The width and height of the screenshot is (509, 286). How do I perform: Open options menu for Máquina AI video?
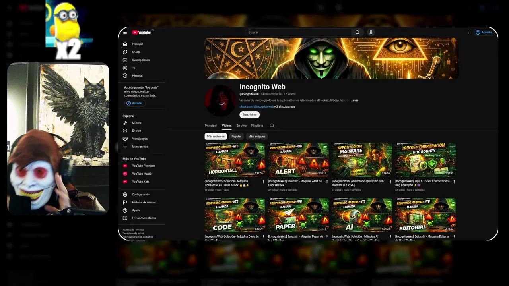click(x=390, y=237)
